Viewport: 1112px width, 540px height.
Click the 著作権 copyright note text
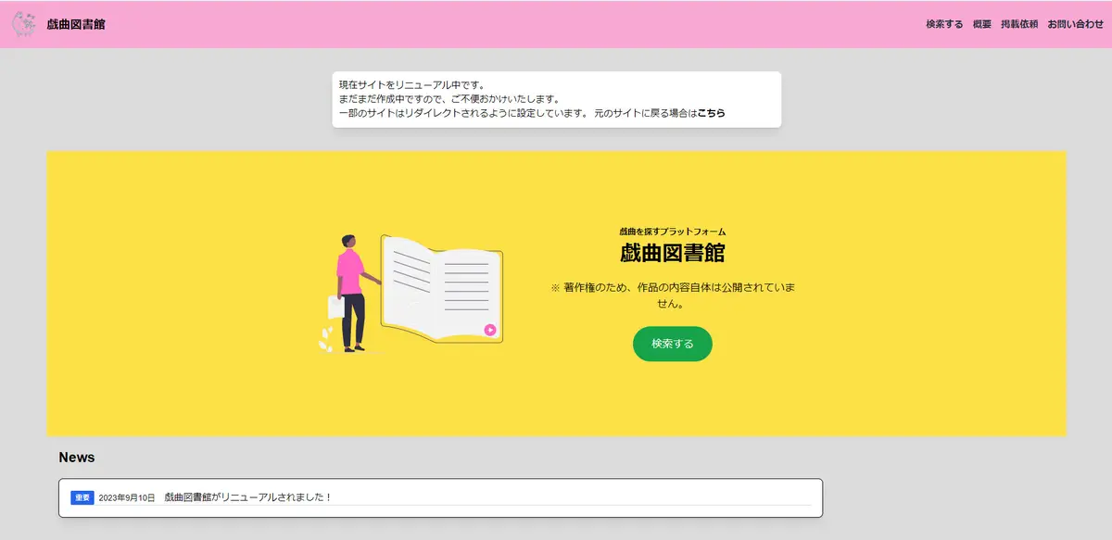coord(673,295)
